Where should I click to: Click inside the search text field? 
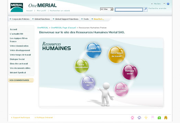coord(129,10)
